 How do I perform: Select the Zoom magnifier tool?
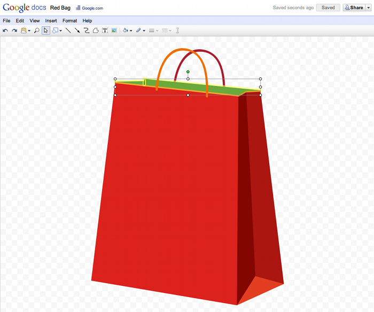[36, 30]
